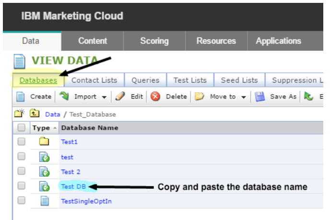Image resolution: width=330 pixels, height=220 pixels.
Task: Switch to the Test Lists tab
Action: 190,80
